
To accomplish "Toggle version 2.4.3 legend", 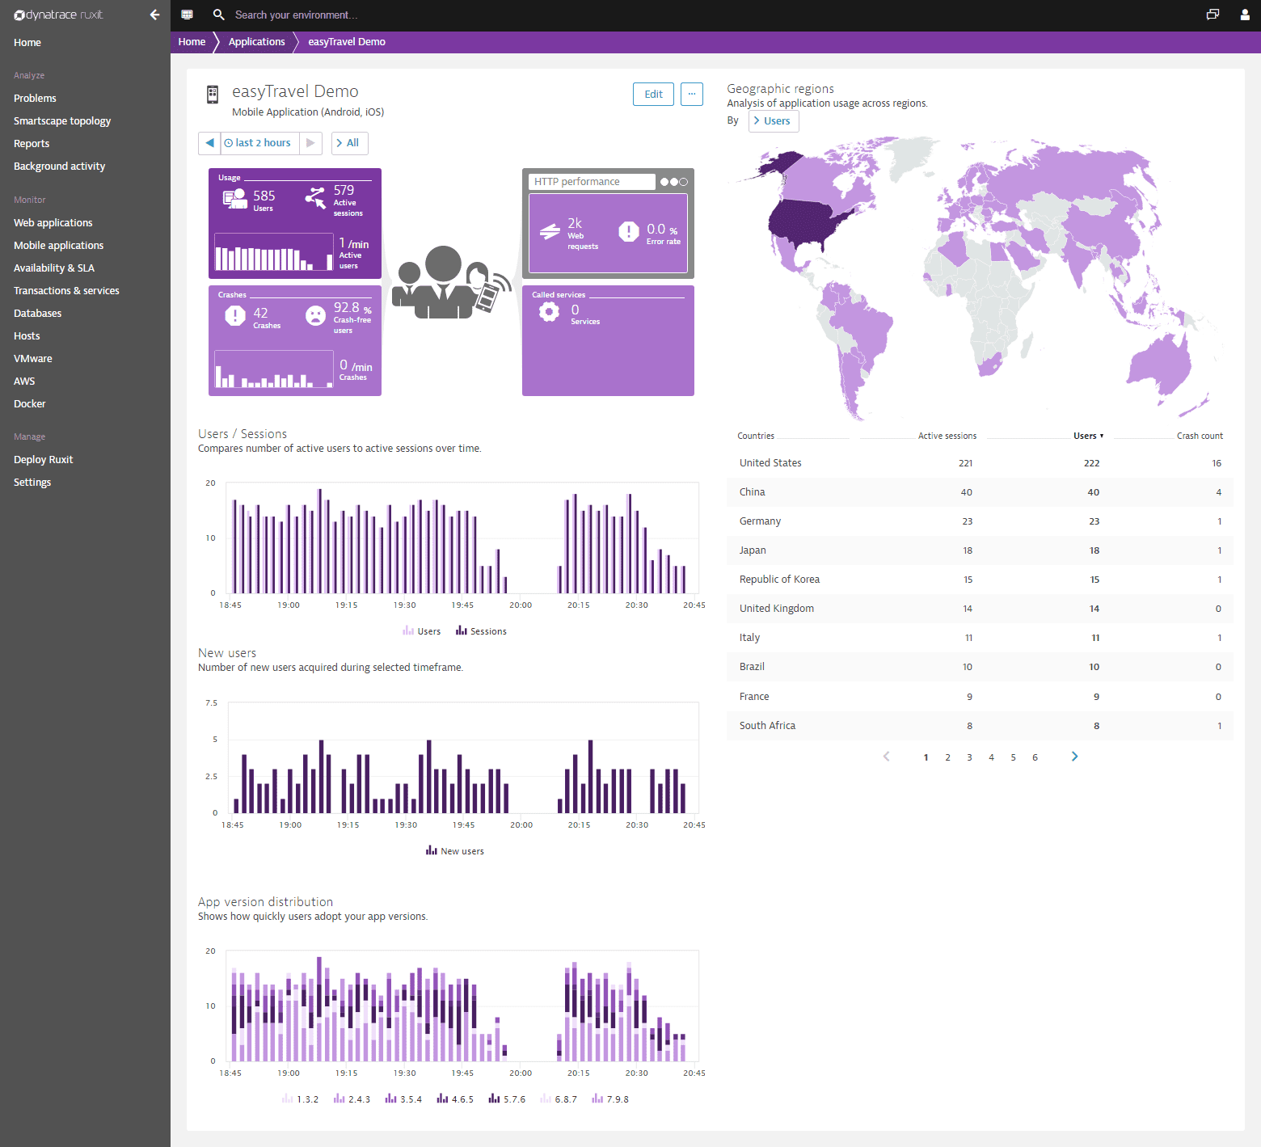I will pyautogui.click(x=352, y=1099).
